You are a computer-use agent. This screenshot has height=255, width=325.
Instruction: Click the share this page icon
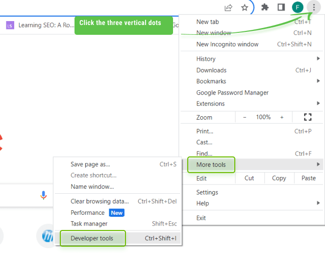[228, 8]
